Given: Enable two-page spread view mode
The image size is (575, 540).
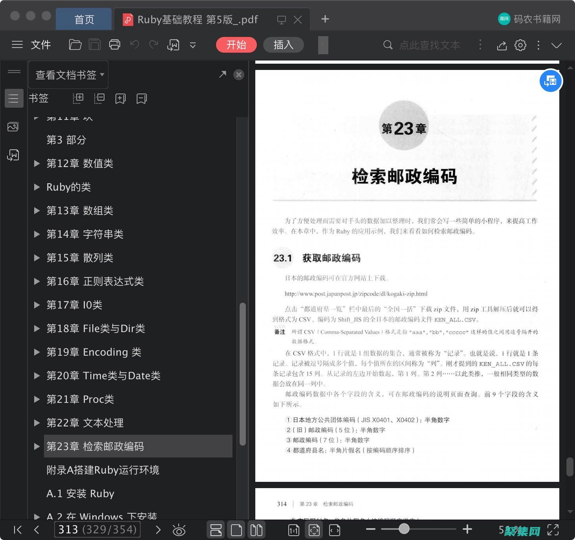Looking at the screenshot, I should (256, 530).
